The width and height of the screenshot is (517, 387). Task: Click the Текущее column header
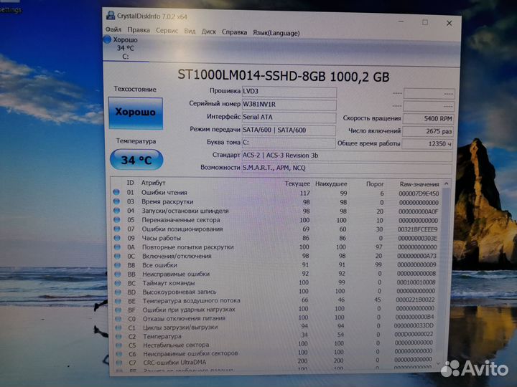[297, 183]
